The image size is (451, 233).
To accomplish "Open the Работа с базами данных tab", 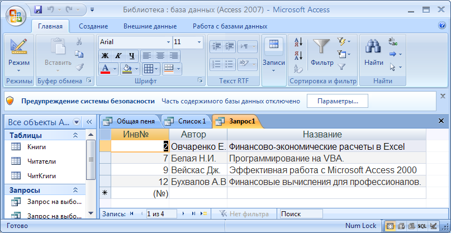I will [x=230, y=26].
